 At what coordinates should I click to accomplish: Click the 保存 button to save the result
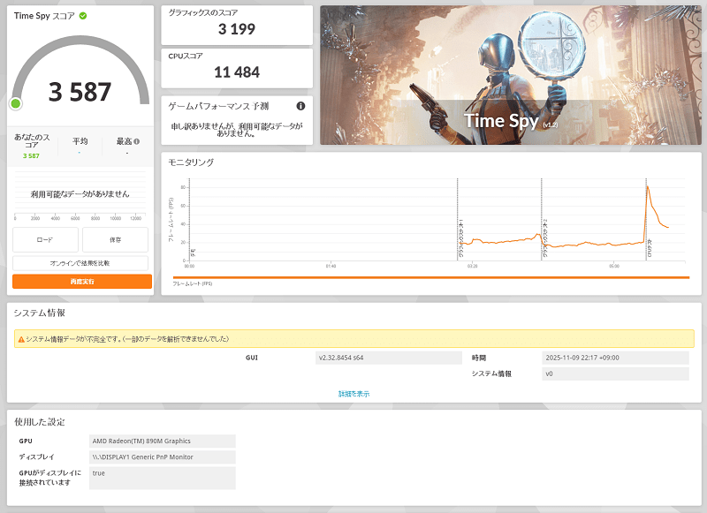pyautogui.click(x=118, y=239)
